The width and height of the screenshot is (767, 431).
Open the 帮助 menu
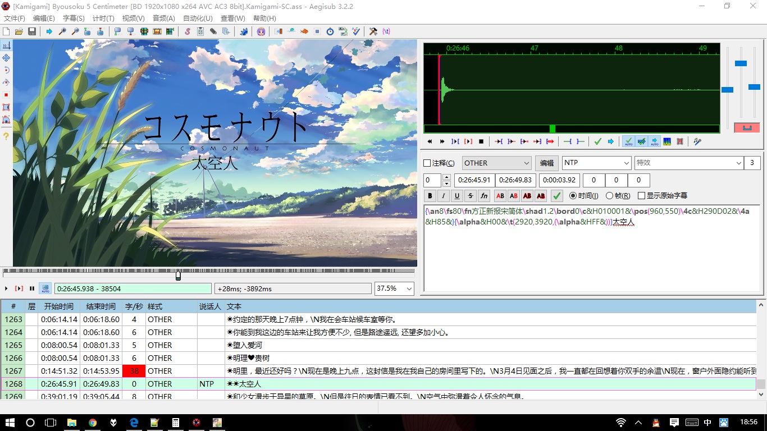click(x=264, y=19)
